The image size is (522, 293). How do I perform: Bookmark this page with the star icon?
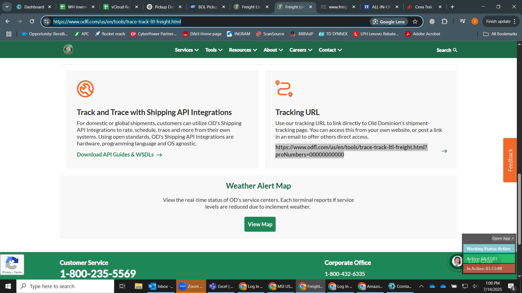pyautogui.click(x=415, y=22)
